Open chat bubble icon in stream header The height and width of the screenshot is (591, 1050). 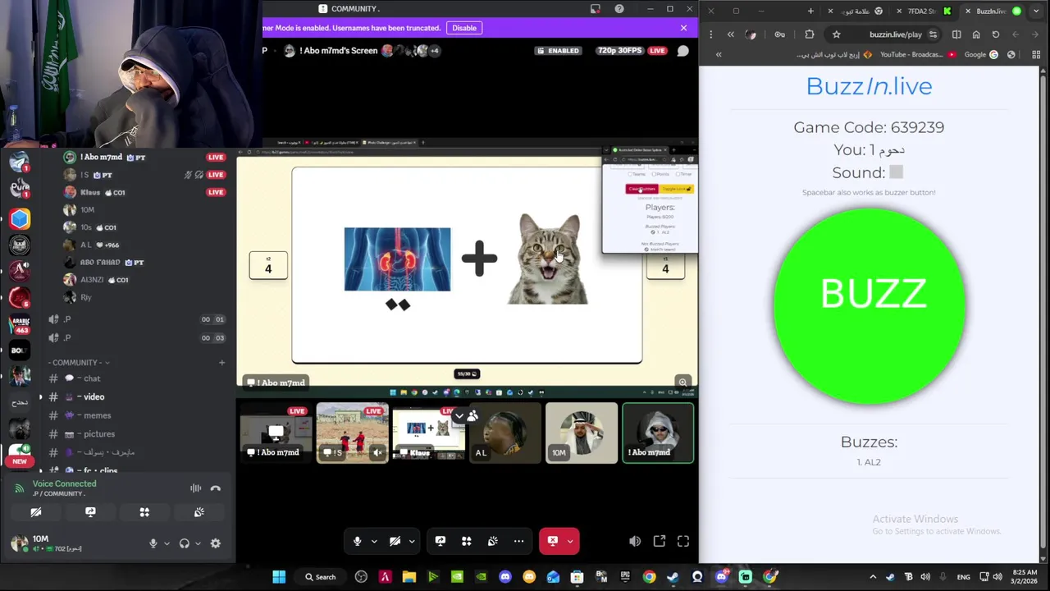coord(682,51)
